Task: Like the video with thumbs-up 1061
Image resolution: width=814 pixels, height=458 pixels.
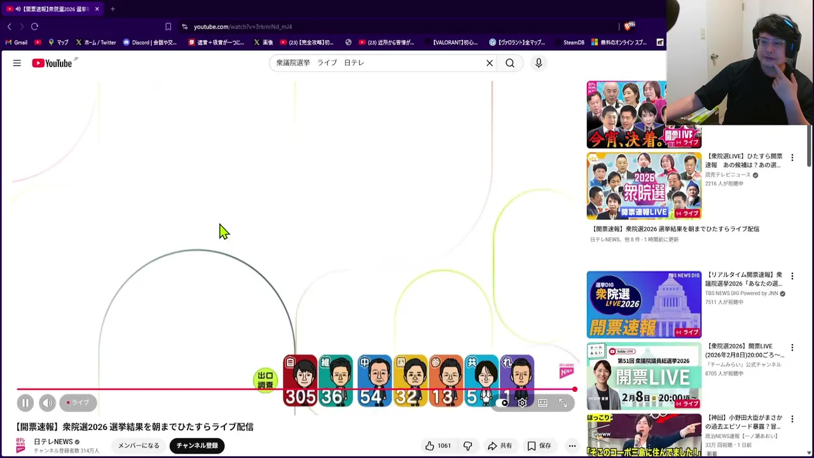Action: [x=438, y=446]
